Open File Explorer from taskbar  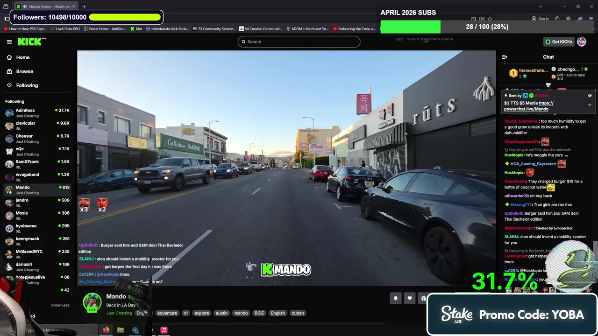point(121,330)
